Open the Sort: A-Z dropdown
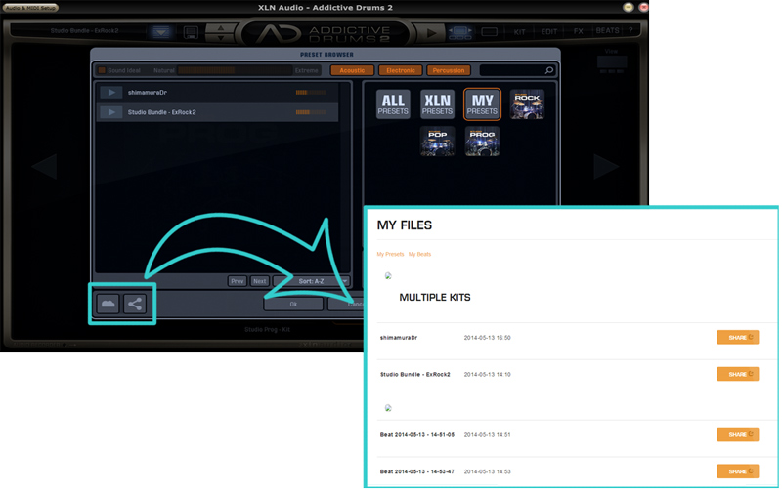The height and width of the screenshot is (490, 782). coord(312,281)
